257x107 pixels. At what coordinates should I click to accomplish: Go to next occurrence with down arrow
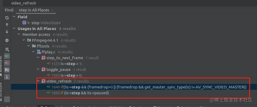(7, 32)
